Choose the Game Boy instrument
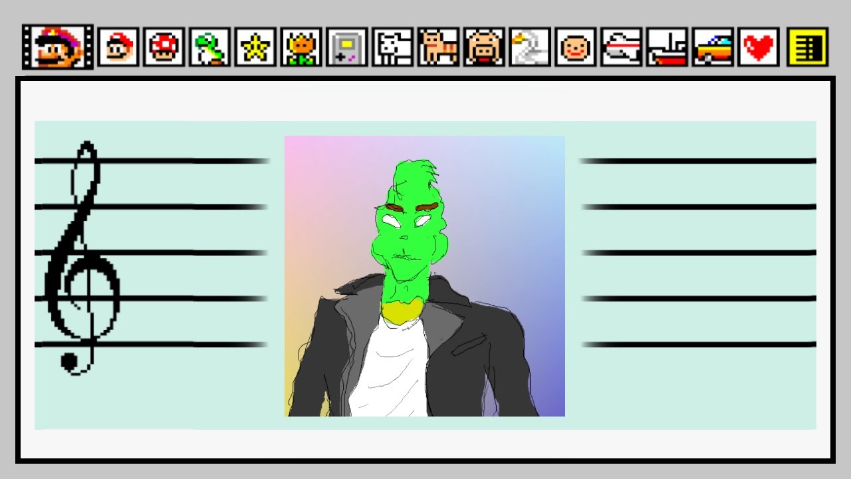Image resolution: width=851 pixels, height=479 pixels. (347, 47)
